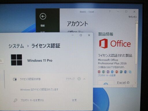Click サインイン in Excel window

[x=132, y=17]
